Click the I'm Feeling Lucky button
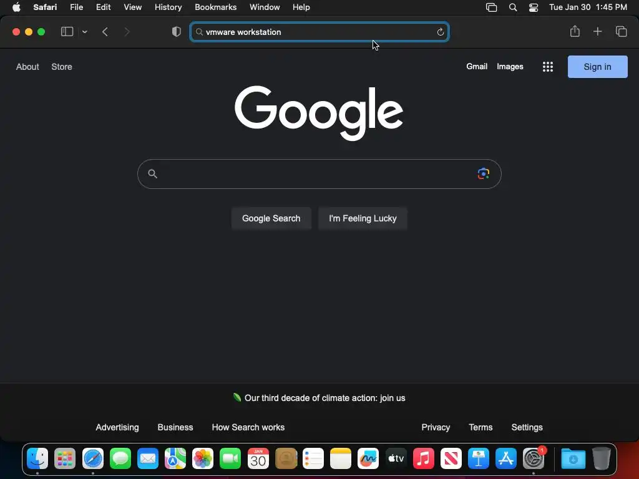Screen dimensions: 639x479 click(x=363, y=218)
